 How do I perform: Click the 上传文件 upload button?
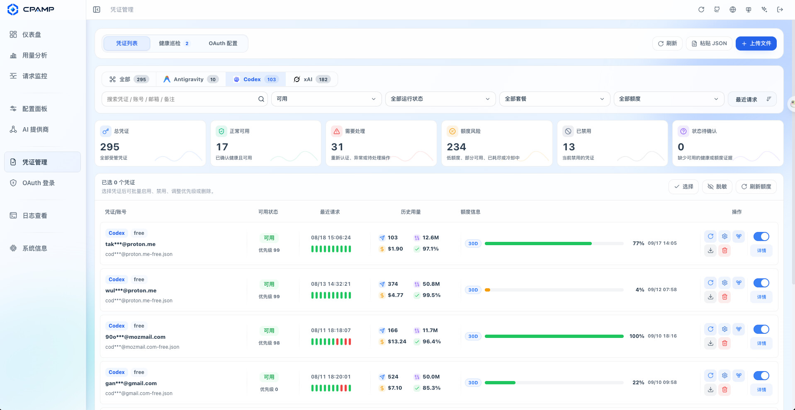[756, 43]
